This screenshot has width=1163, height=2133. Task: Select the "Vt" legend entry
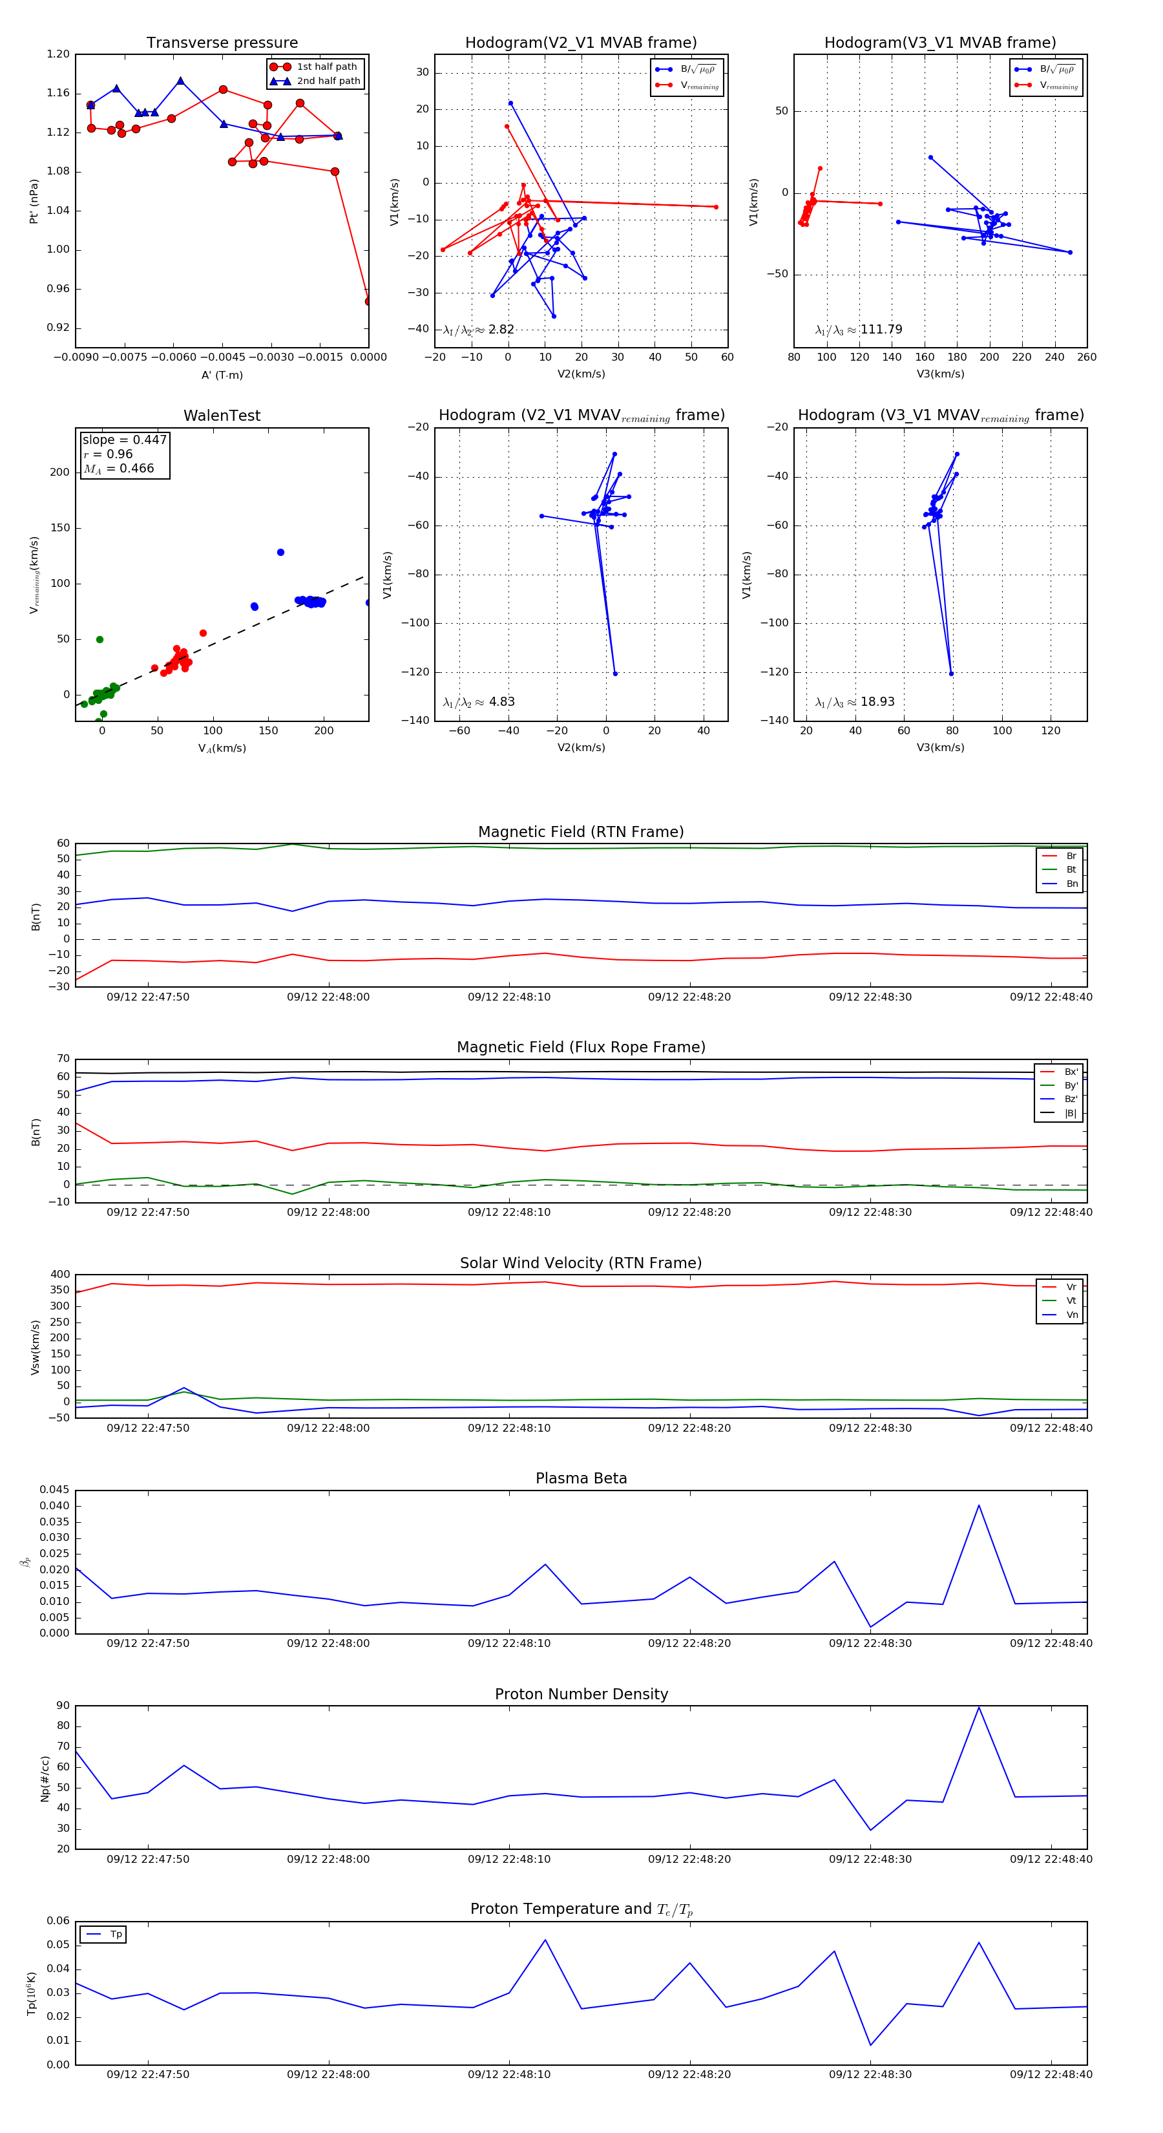1060,1301
